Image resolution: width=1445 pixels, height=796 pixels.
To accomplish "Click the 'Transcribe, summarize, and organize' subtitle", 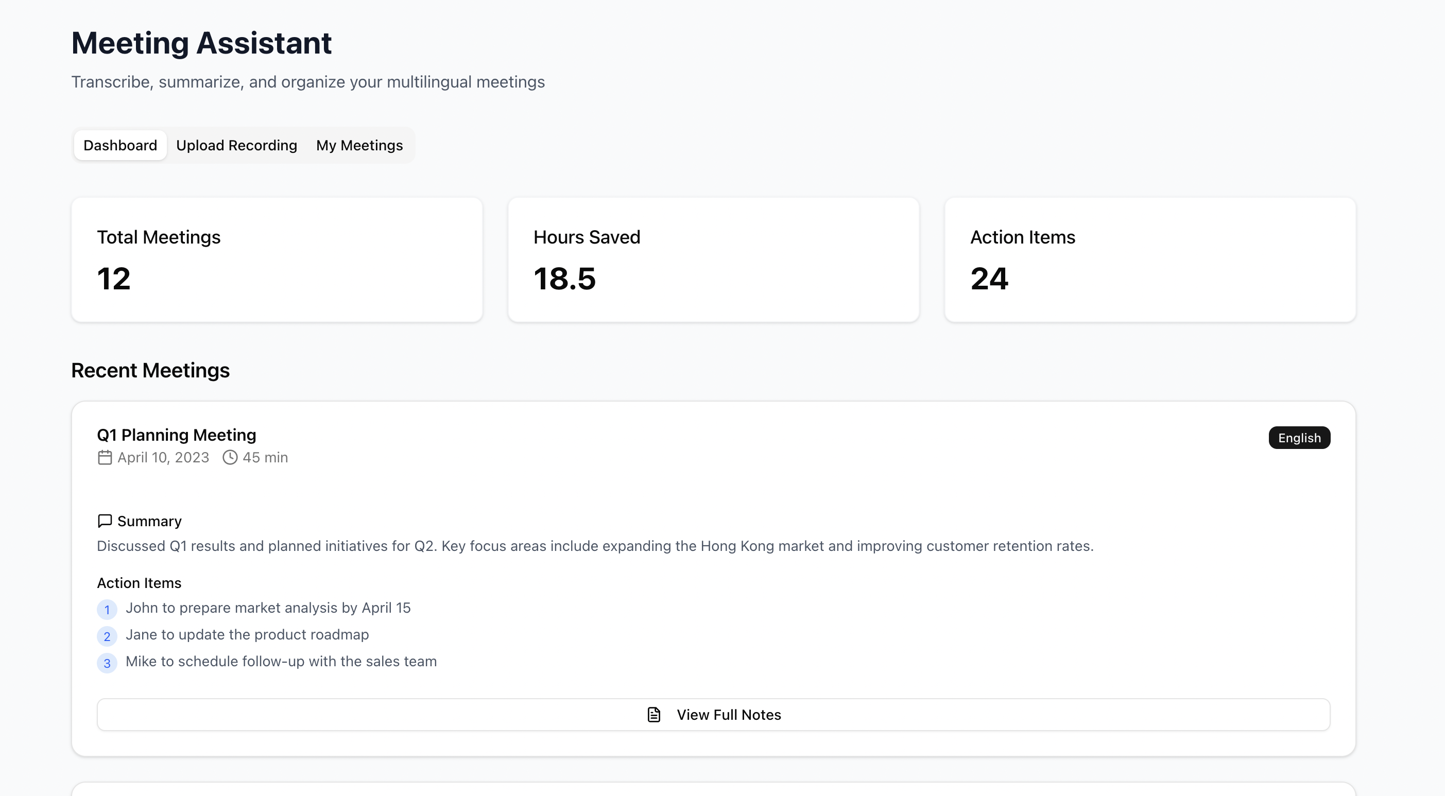I will [308, 82].
